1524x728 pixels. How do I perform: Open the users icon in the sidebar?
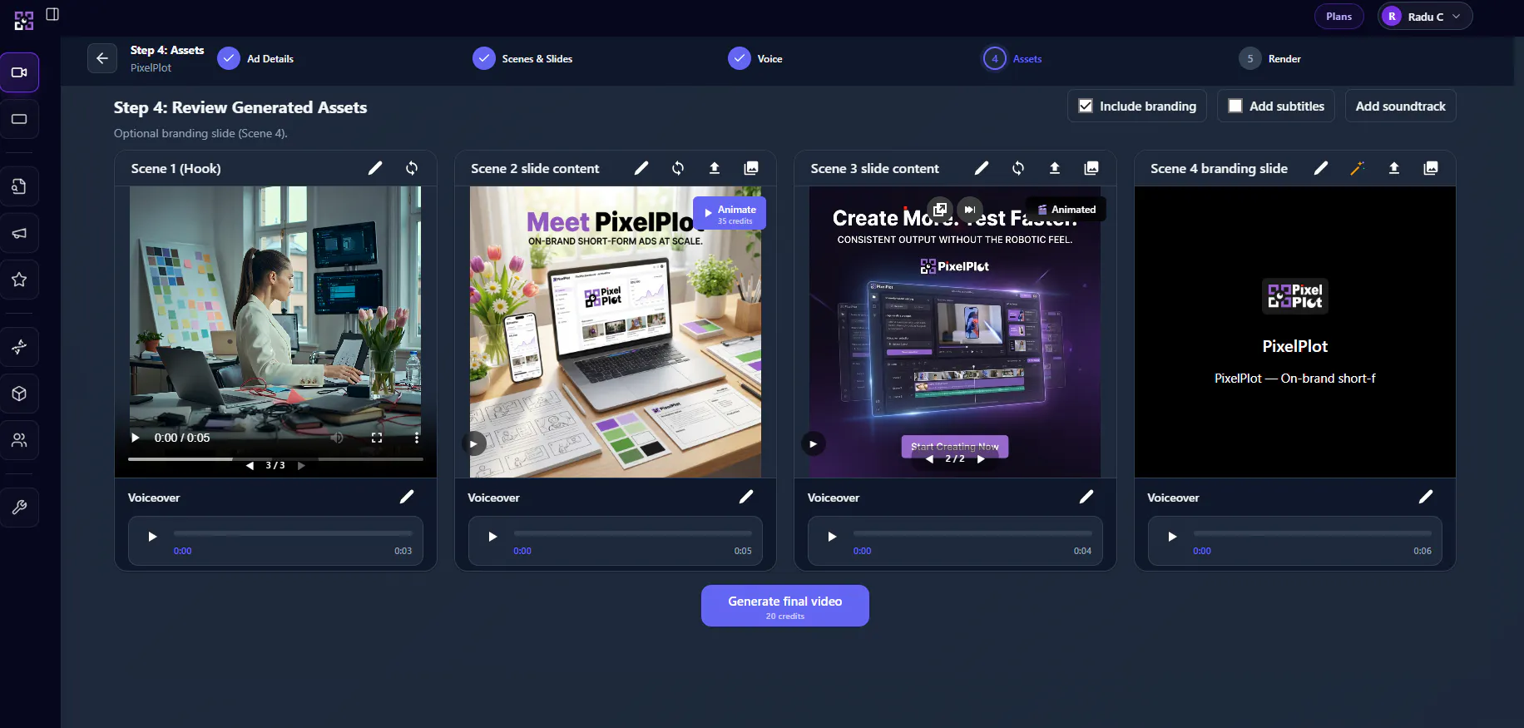(x=19, y=440)
